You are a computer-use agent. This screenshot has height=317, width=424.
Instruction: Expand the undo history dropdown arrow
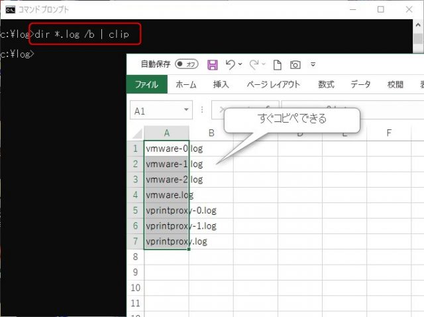[240, 65]
